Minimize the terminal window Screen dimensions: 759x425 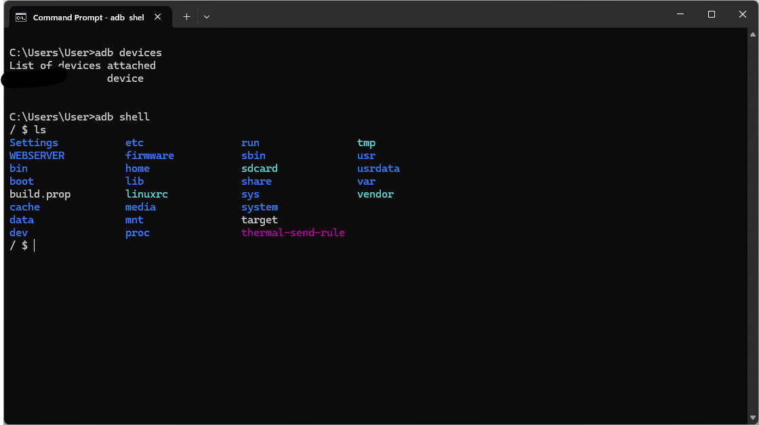click(680, 14)
